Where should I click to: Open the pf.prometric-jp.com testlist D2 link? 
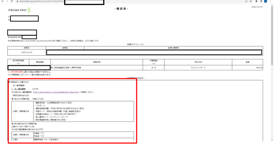pos(56,92)
